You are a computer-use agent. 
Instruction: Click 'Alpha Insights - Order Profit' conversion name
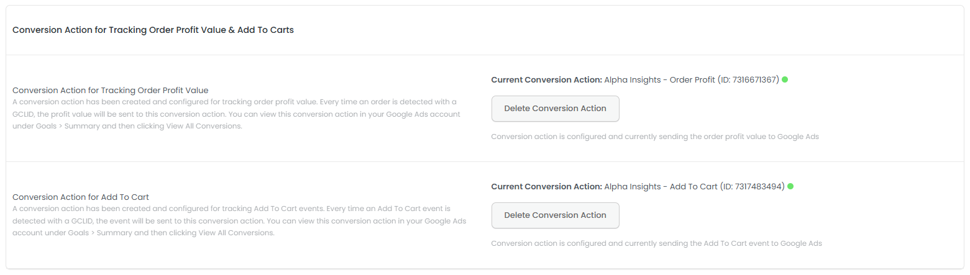(659, 79)
